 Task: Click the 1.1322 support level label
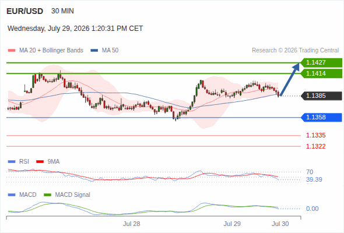315,146
